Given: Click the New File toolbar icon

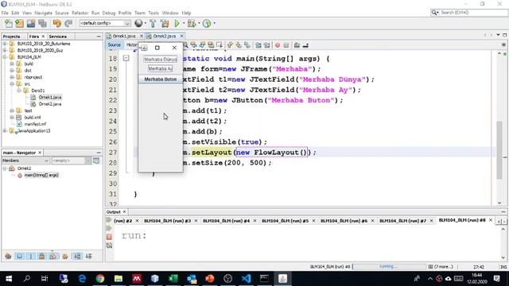Looking at the screenshot, I should [9, 23].
